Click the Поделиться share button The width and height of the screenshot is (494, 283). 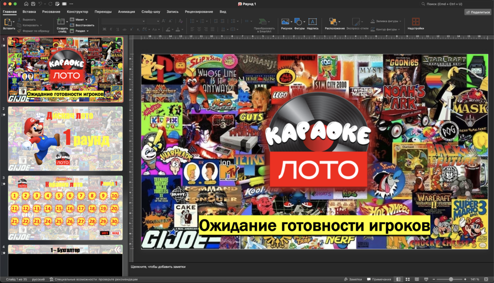(478, 12)
